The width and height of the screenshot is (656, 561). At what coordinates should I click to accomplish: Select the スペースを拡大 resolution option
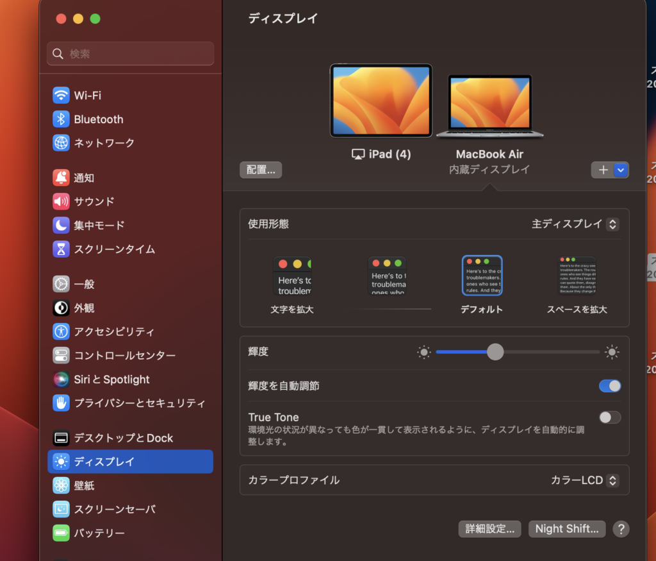(x=577, y=285)
